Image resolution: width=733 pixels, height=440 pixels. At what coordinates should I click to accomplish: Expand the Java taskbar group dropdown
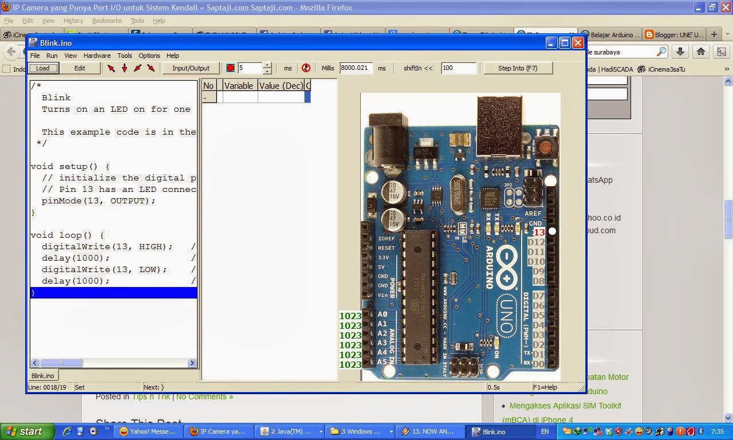(x=320, y=431)
